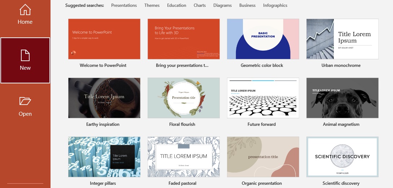This screenshot has width=393, height=188.
Task: Open the Welcome to PowerPoint template
Action: [104, 39]
